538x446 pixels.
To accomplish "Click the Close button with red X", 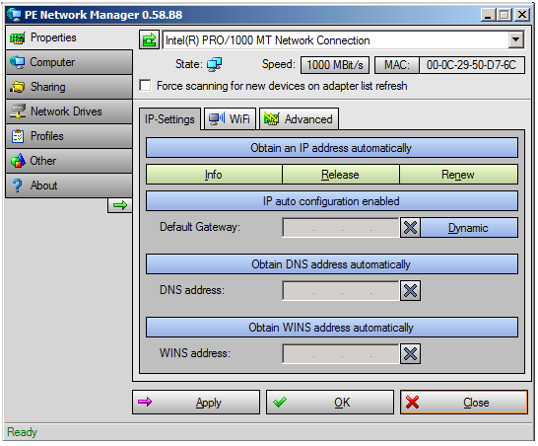I will click(463, 402).
